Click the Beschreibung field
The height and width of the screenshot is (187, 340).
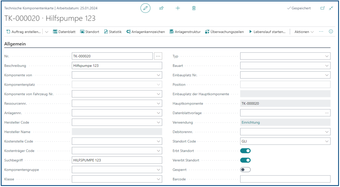[117, 66]
